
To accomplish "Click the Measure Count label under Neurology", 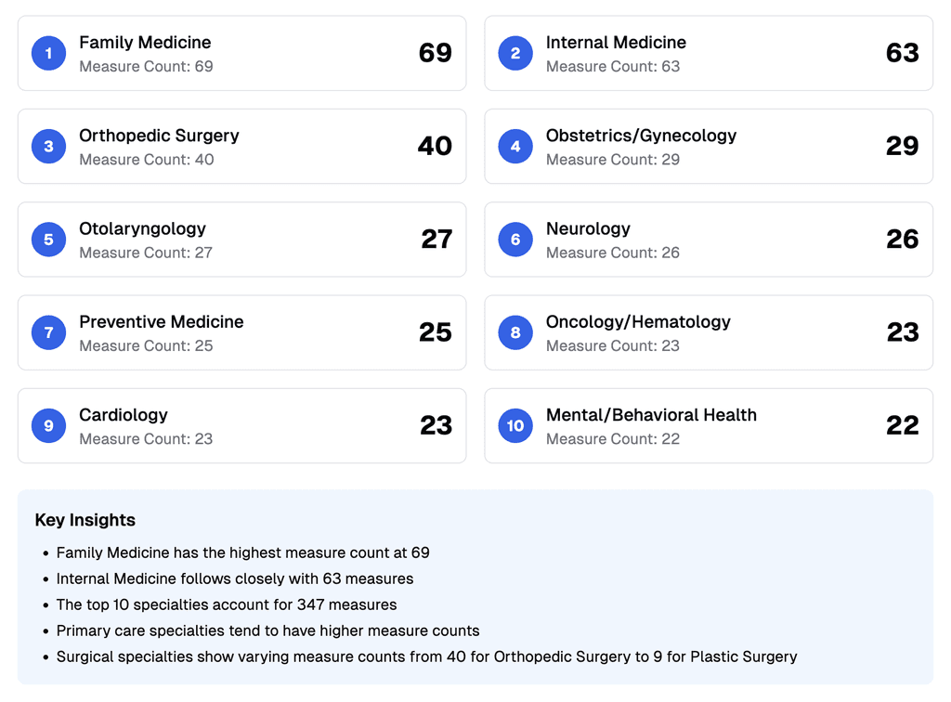I will (x=612, y=252).
